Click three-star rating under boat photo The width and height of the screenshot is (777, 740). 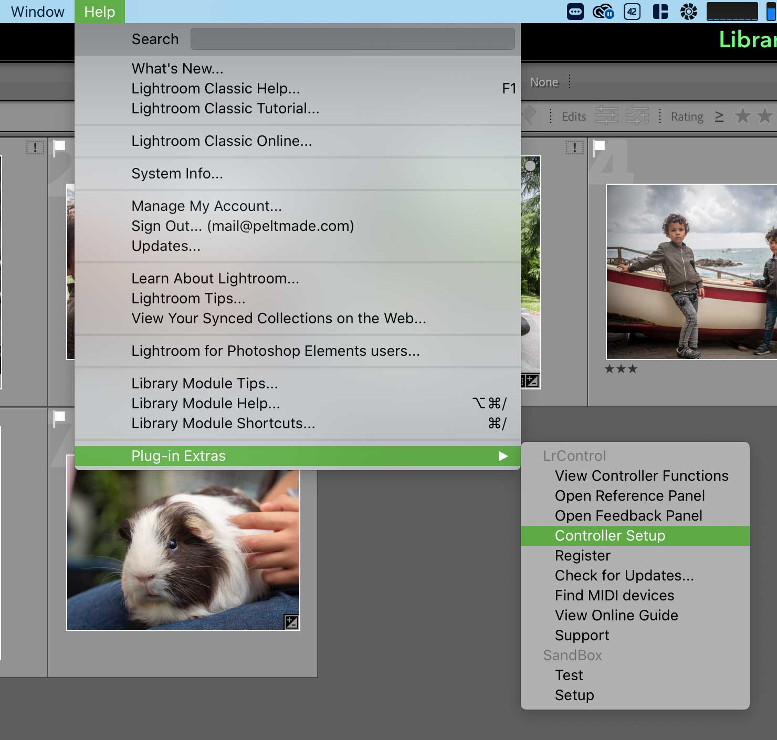coord(621,369)
